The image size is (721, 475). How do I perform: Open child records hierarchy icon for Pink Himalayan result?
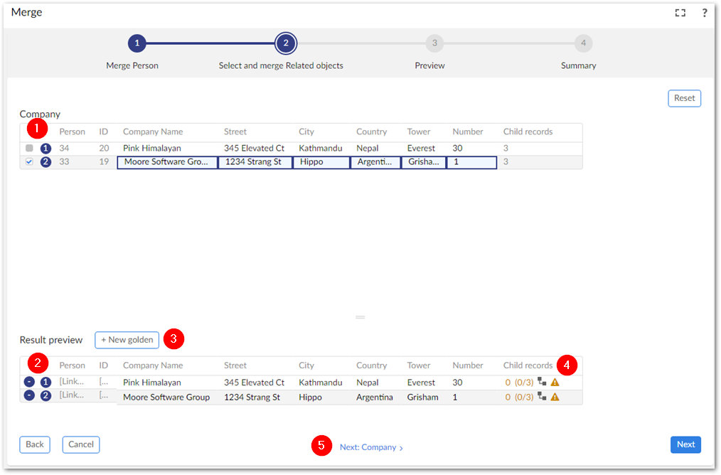[x=542, y=382]
